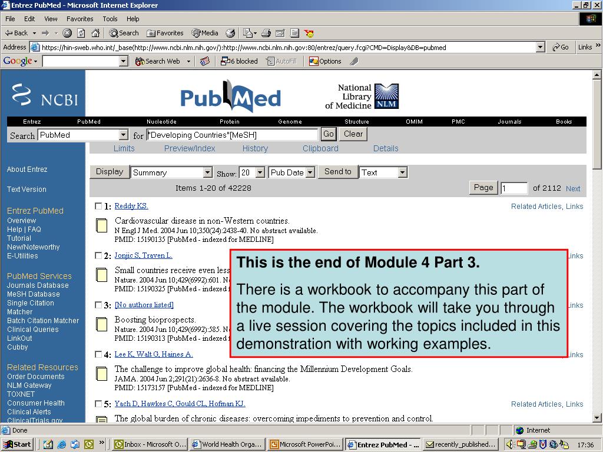
Task: Click the vertical scrollbar down arrow
Action: click(x=597, y=418)
